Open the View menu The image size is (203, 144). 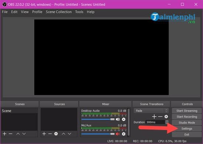[25, 12]
